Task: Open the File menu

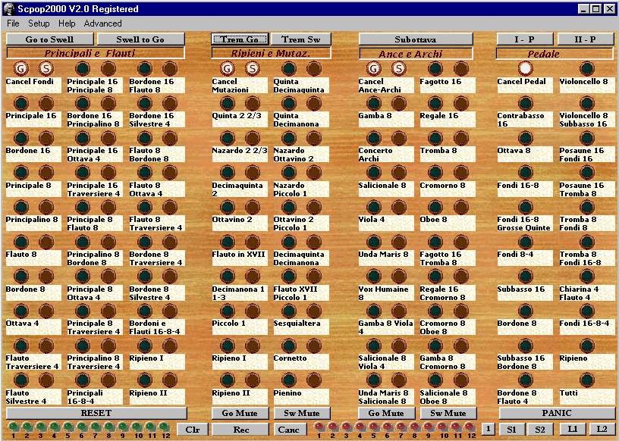Action: tap(13, 23)
